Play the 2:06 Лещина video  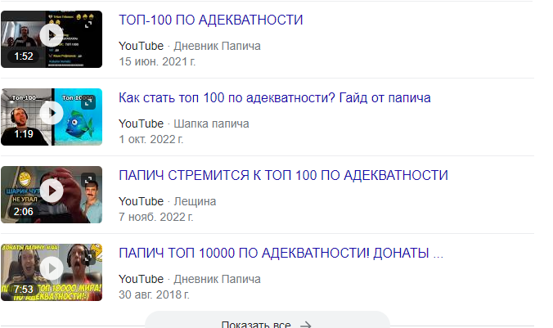click(x=52, y=191)
